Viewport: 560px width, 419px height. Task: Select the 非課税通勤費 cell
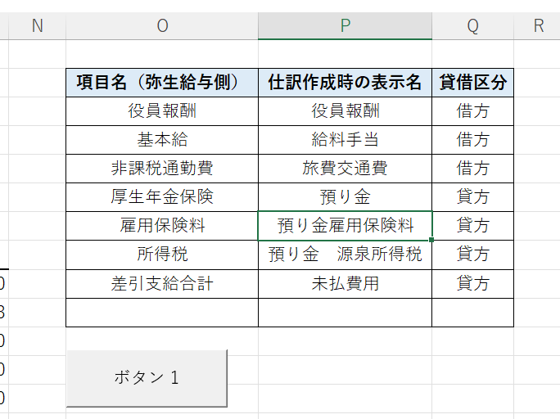[x=162, y=169]
